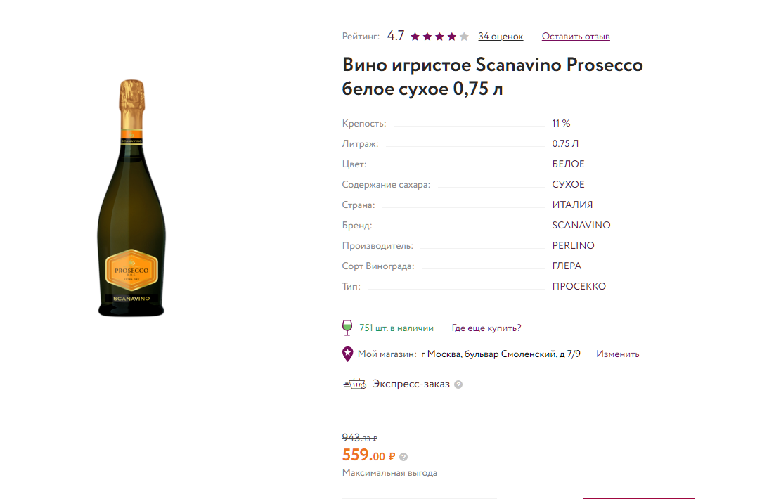
Task: Click the gray fifth rating star
Action: pos(464,37)
